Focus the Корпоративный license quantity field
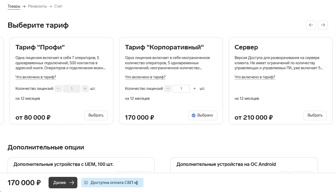The height and width of the screenshot is (192, 336). click(x=181, y=89)
